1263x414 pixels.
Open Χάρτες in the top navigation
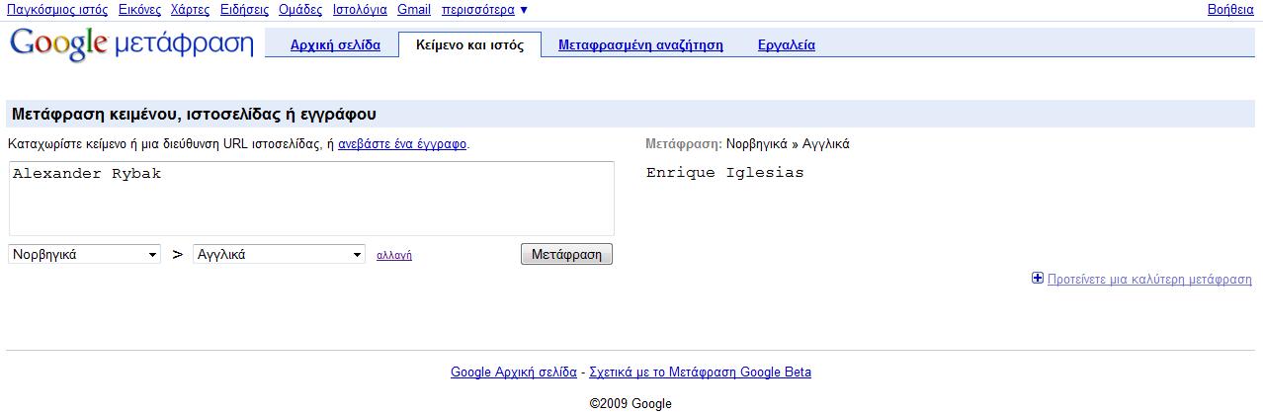pyautogui.click(x=191, y=10)
